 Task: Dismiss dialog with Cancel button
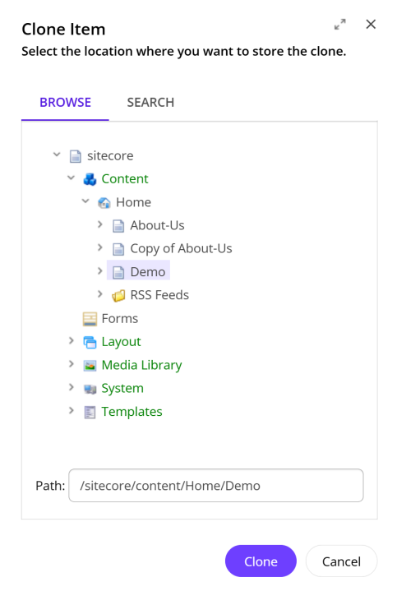(x=341, y=561)
